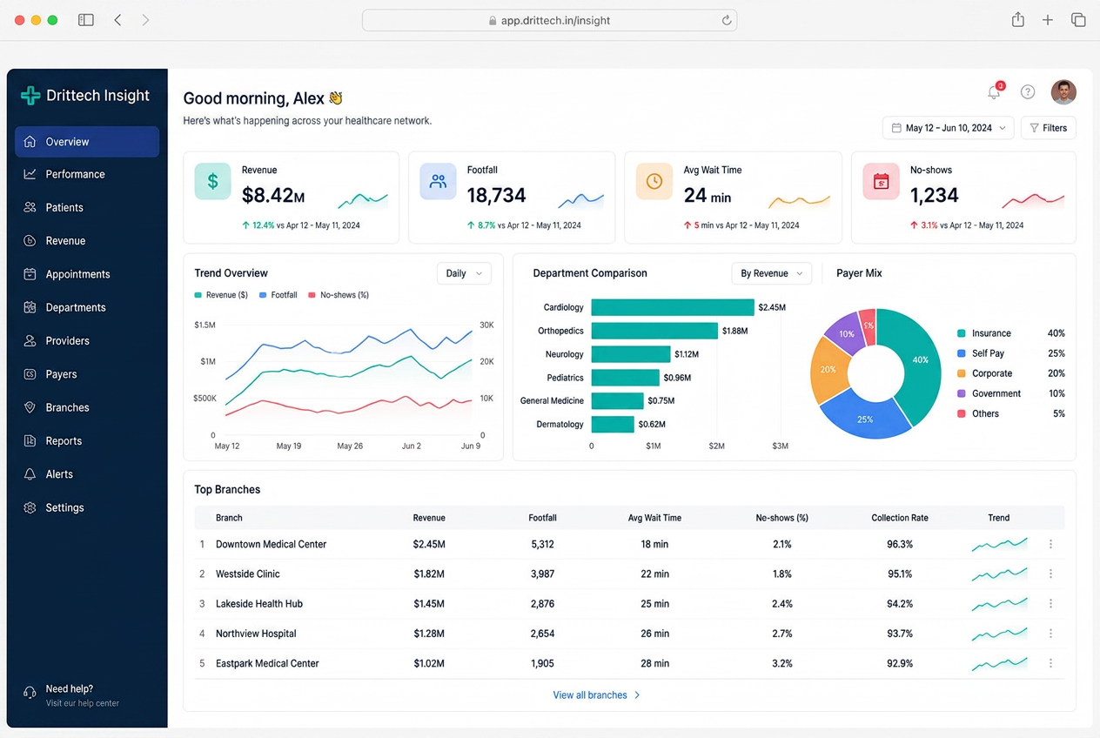The height and width of the screenshot is (738, 1100).
Task: Open row menu for Westside Clinic
Action: click(x=1050, y=574)
